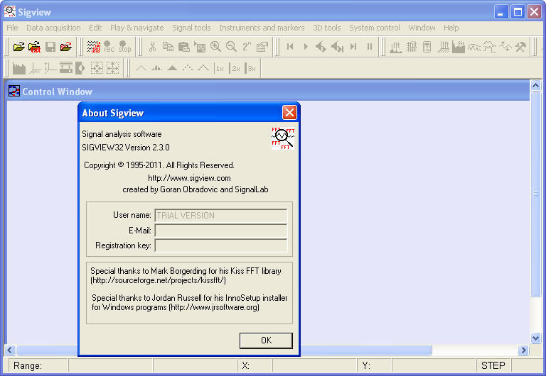Click the floppy disk save icon
This screenshot has height=376, width=546.
pyautogui.click(x=50, y=47)
